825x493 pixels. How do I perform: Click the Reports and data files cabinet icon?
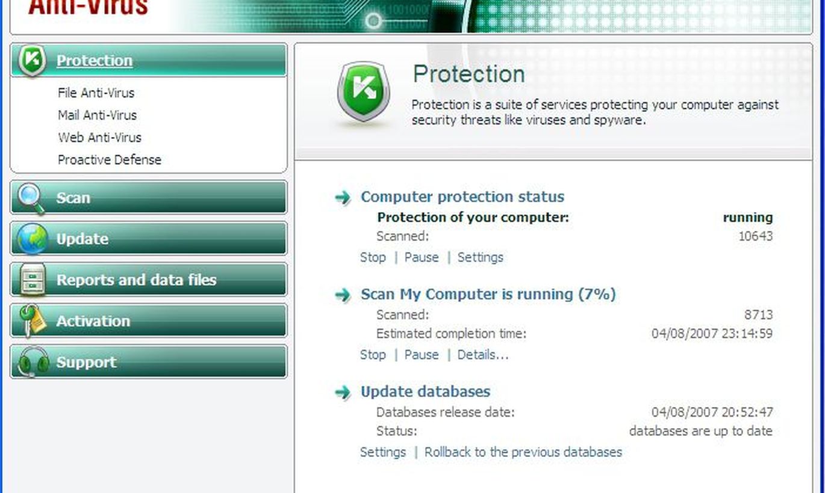32,280
